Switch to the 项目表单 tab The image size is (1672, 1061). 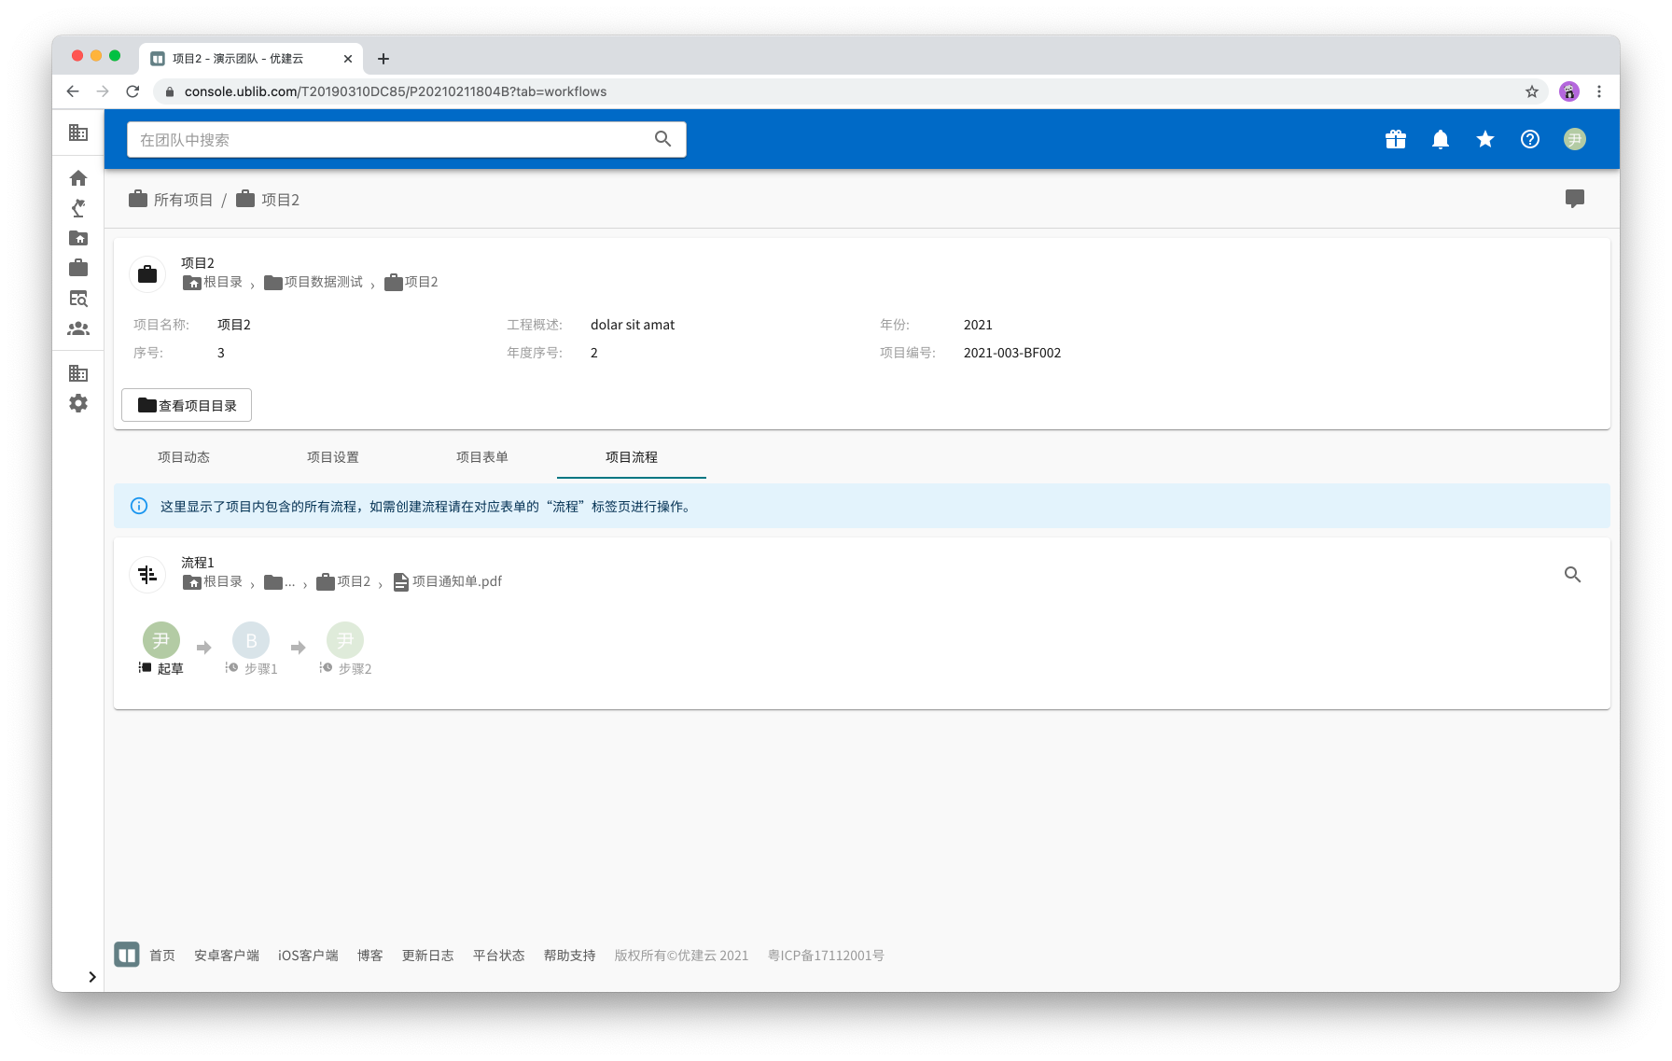point(482,457)
